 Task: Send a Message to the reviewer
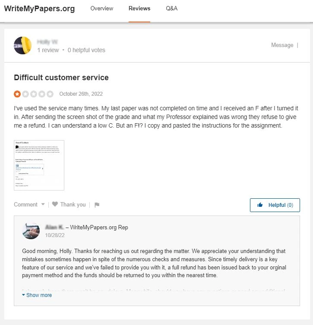click(282, 45)
